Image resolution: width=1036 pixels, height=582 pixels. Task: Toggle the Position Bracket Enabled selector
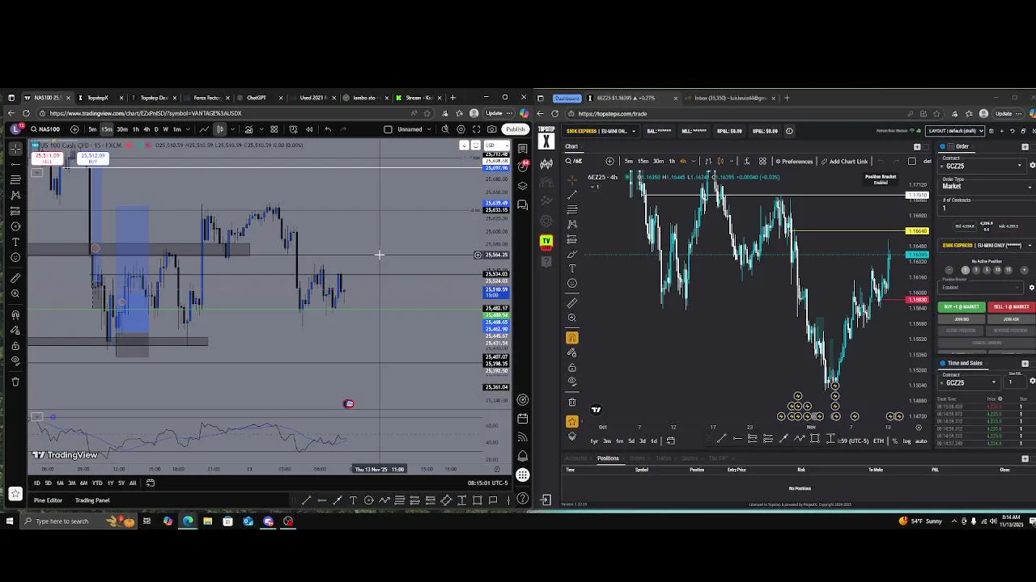pyautogui.click(x=982, y=288)
